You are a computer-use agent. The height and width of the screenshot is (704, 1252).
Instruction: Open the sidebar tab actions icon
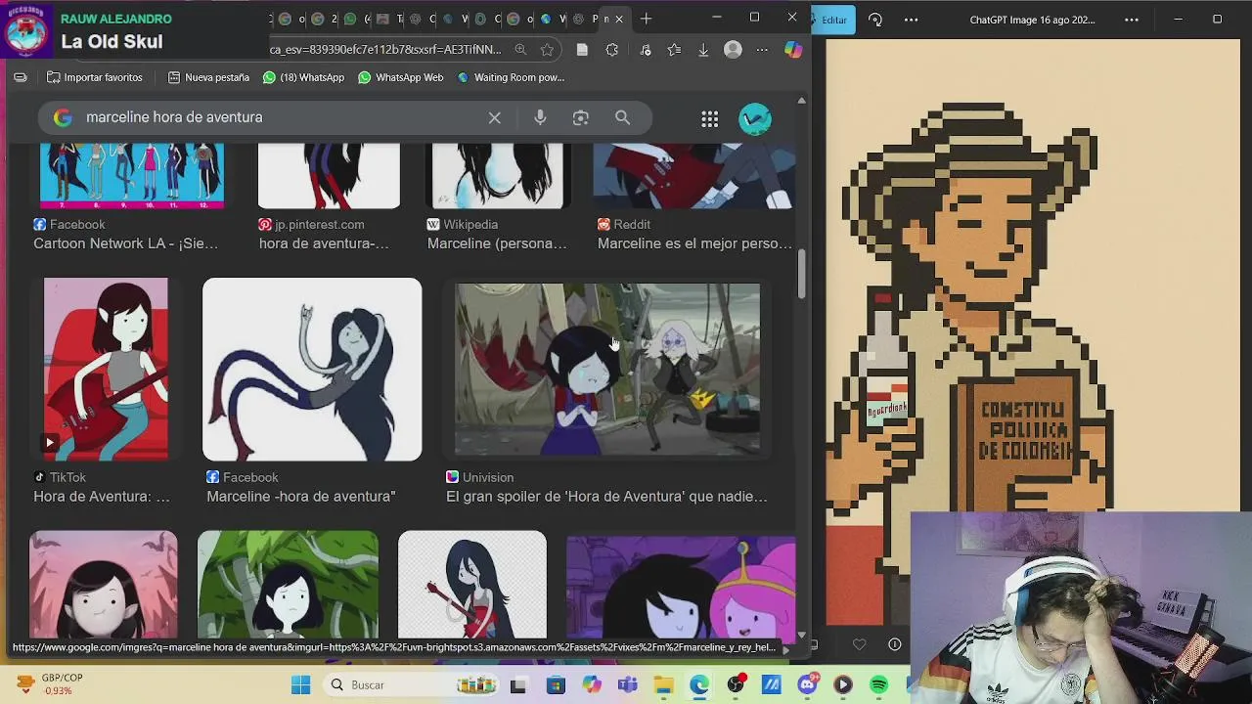pos(20,77)
